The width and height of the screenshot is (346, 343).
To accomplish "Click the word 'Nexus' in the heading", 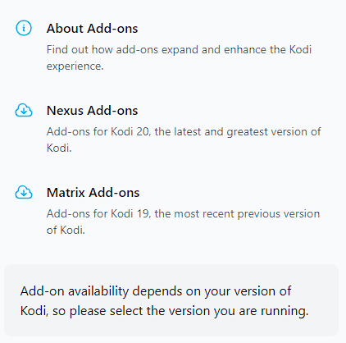I will tap(65, 111).
